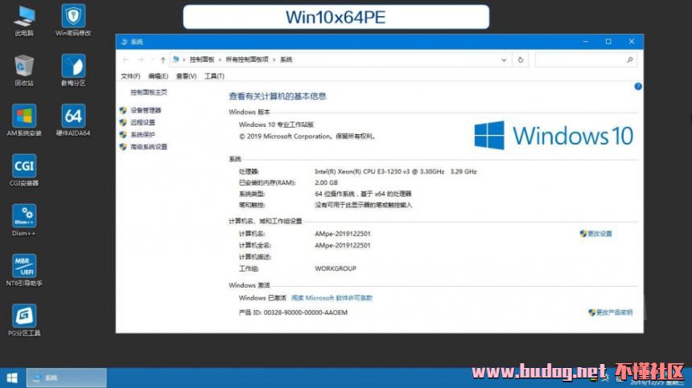This screenshot has width=692, height=388.
Task: Click the Windows Start button
Action: coord(12,378)
